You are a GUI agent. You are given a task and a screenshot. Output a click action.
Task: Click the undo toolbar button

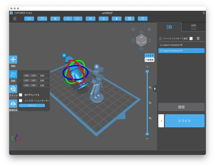68,19
